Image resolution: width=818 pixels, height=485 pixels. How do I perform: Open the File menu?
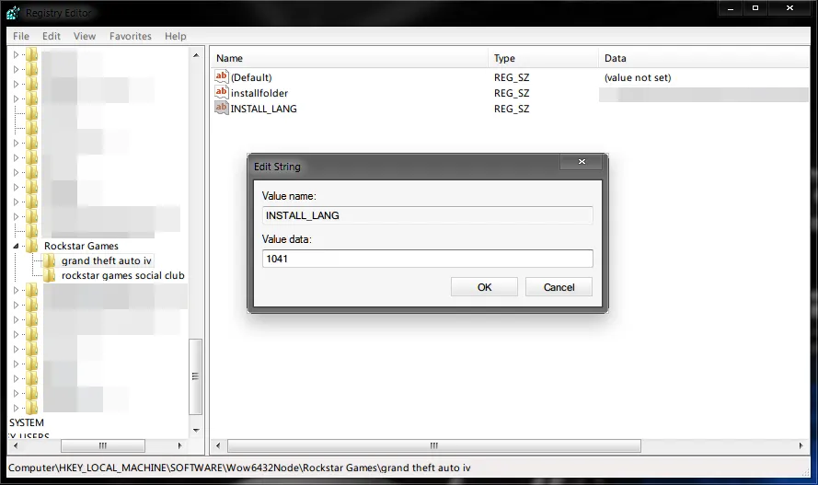tap(20, 36)
